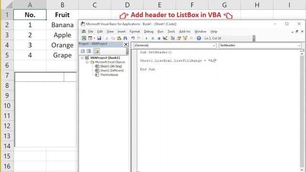Open Object Browser toolbar icon
This screenshot has height=172, width=306.
pyautogui.click(x=185, y=38)
